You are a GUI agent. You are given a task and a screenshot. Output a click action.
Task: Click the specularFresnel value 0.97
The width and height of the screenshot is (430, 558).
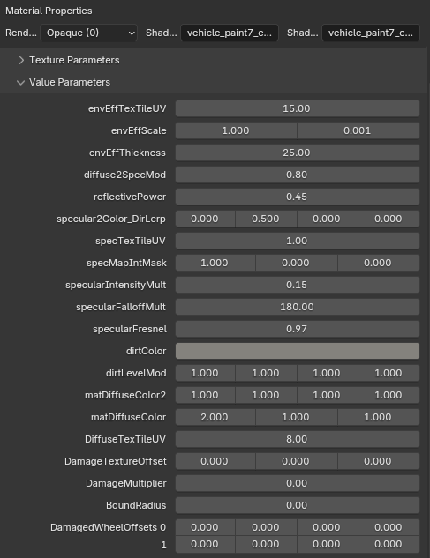click(298, 329)
